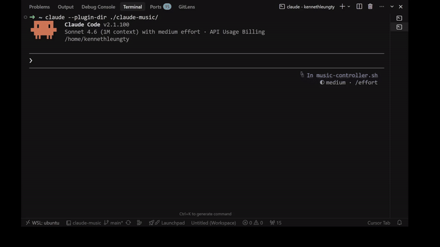Create a new terminal with plus icon
The height and width of the screenshot is (247, 440).
tap(342, 7)
